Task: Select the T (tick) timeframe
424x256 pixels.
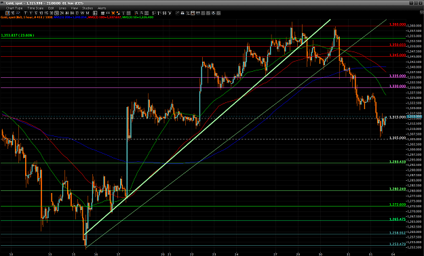Action: coord(25,13)
